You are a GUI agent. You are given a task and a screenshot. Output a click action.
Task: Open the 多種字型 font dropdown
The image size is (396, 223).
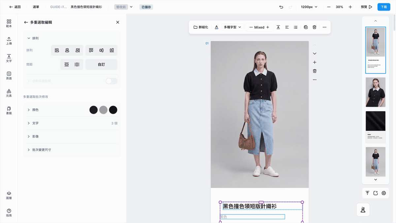[x=232, y=27]
